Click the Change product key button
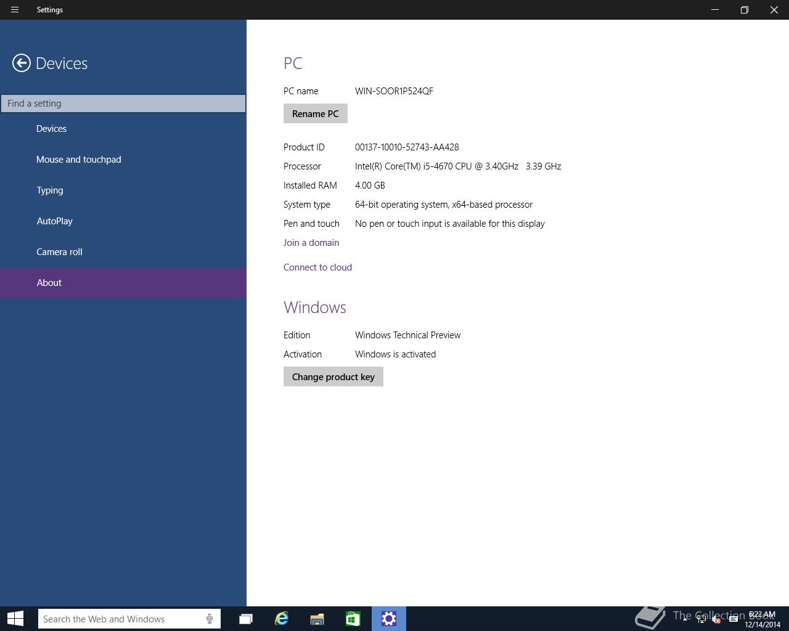 point(333,377)
